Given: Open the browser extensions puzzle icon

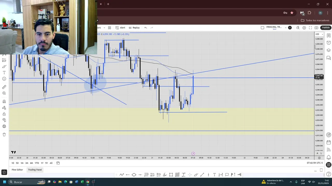Looking at the screenshot, I should pos(309,13).
